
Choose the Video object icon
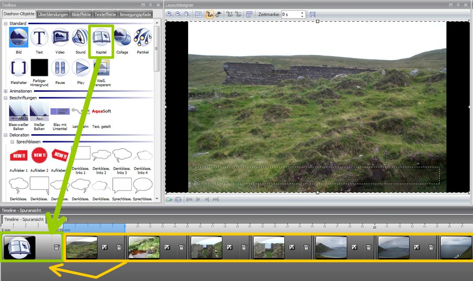point(60,38)
